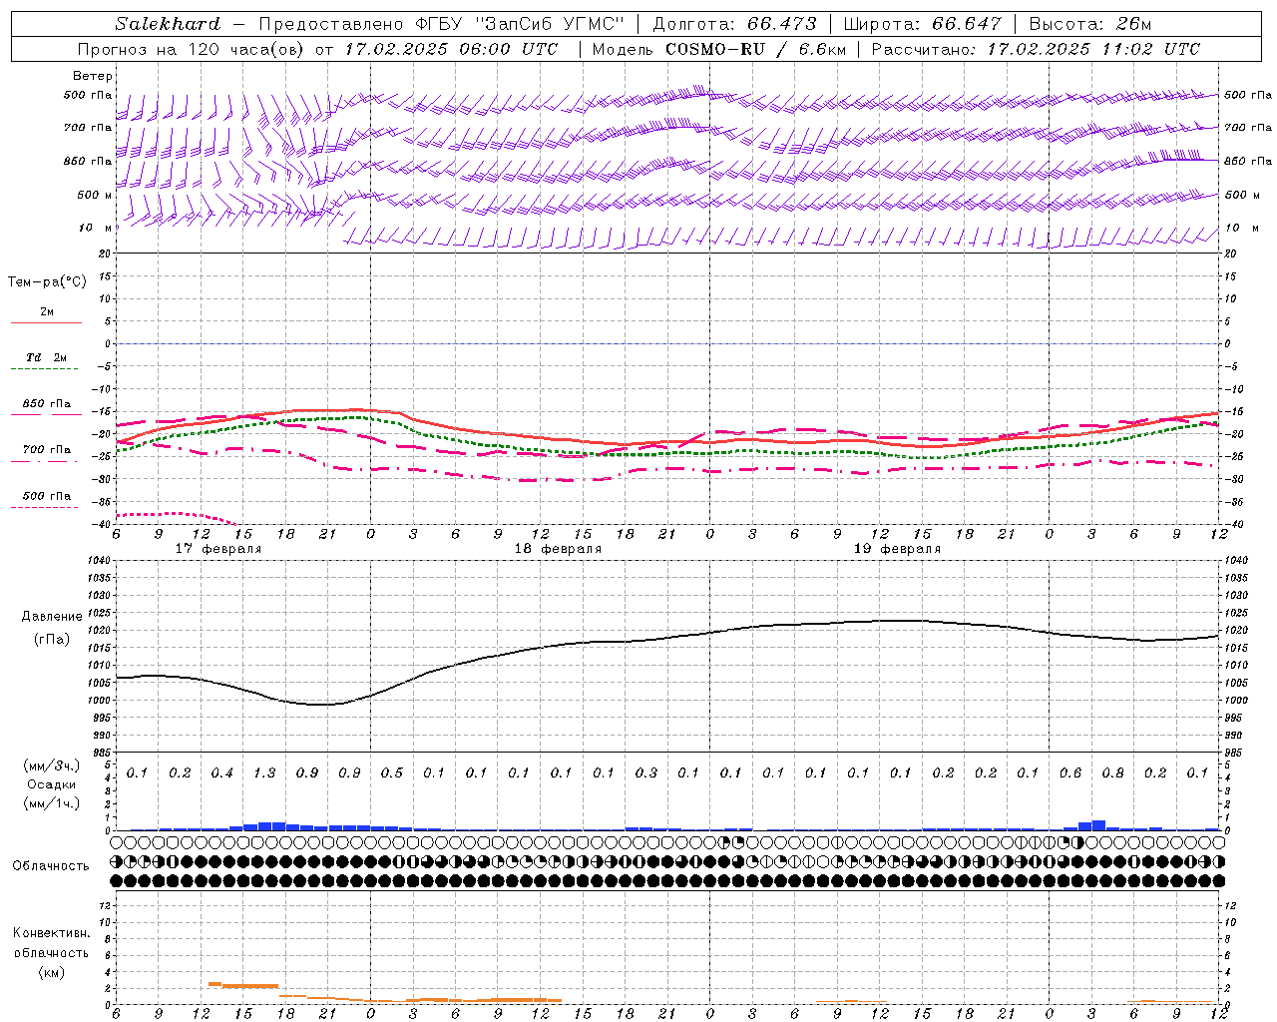
Task: Pick the 850 гПа legend line sample in temperature legend
Action: coord(46,414)
